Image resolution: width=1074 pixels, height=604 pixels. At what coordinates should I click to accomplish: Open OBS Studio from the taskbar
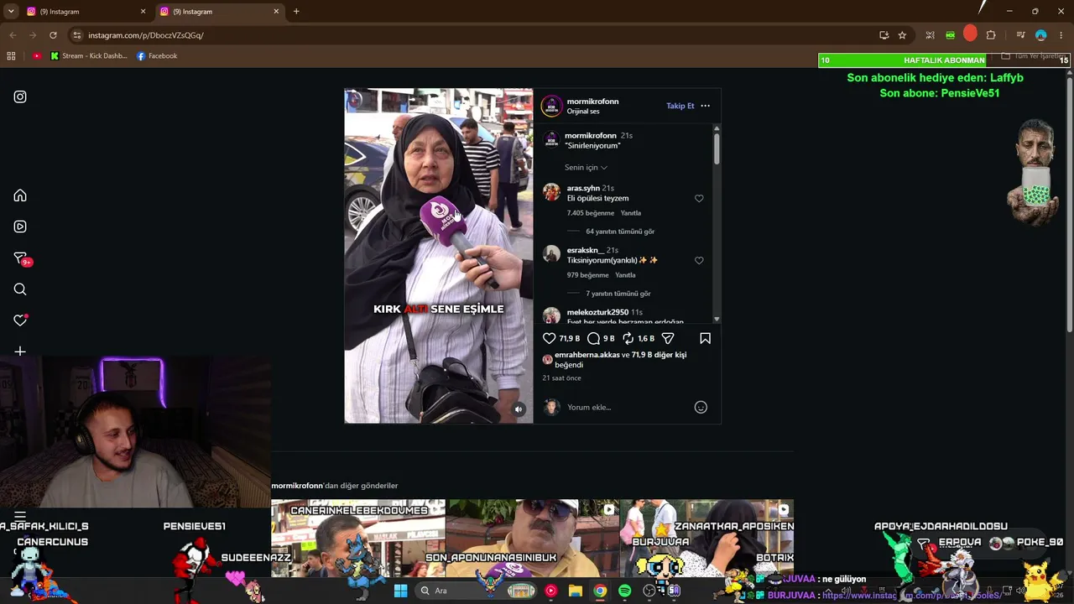point(649,591)
